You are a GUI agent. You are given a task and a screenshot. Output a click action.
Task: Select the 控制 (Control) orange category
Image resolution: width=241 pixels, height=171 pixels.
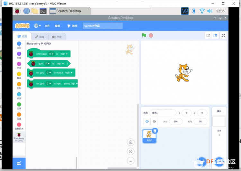point(19,86)
